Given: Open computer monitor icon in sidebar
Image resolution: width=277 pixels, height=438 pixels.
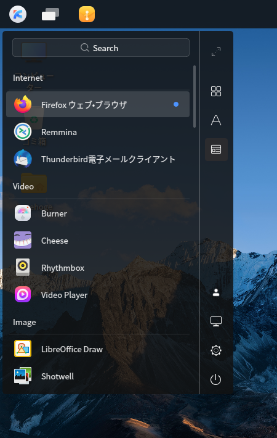Looking at the screenshot, I should pyautogui.click(x=216, y=321).
